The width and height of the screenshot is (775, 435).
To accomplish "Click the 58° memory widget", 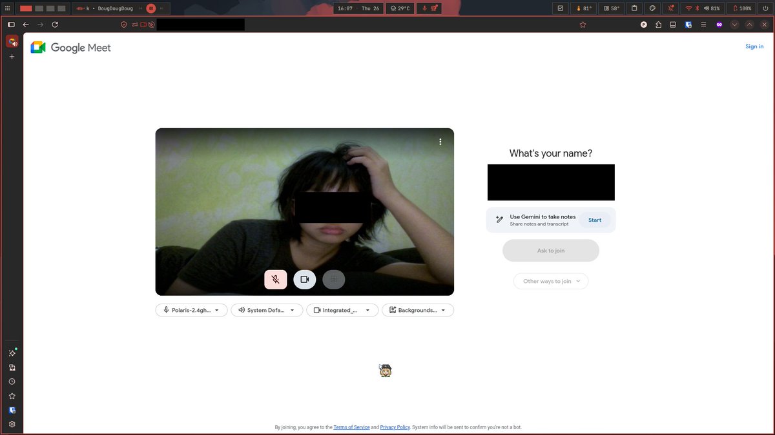I will coord(612,8).
